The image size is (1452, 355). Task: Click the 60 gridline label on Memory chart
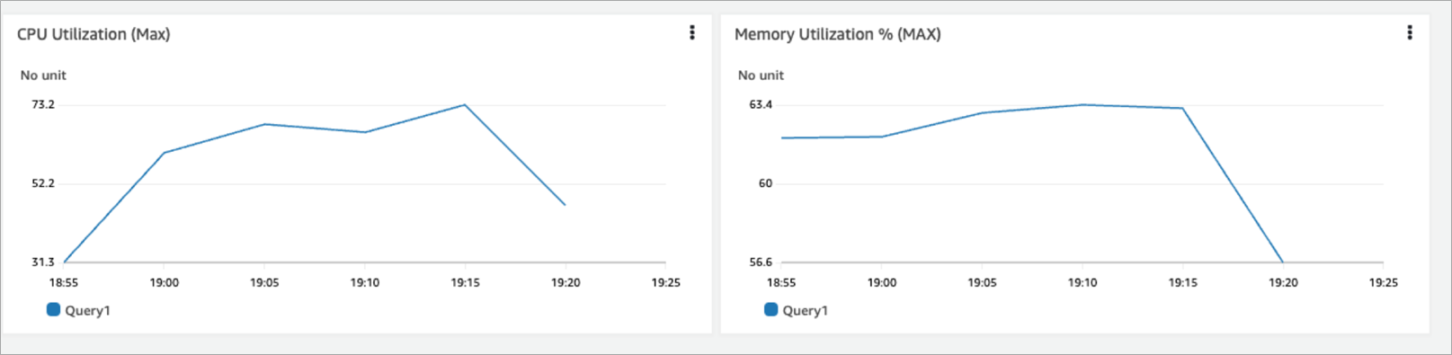tap(765, 183)
